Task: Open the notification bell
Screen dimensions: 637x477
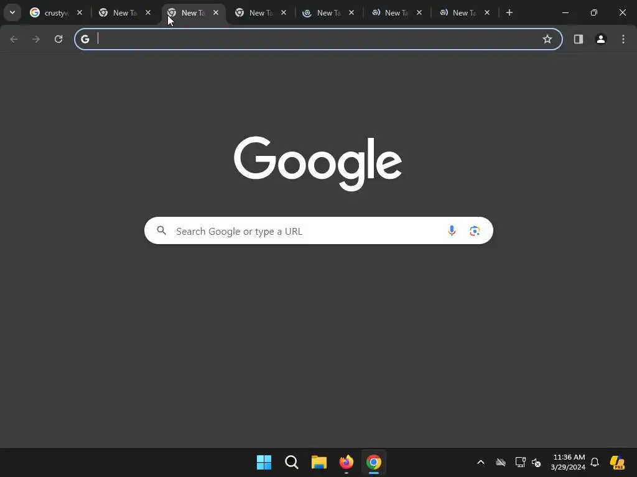Action: pos(595,462)
